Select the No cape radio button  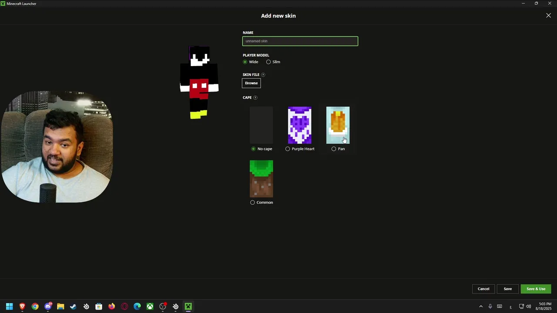click(253, 149)
